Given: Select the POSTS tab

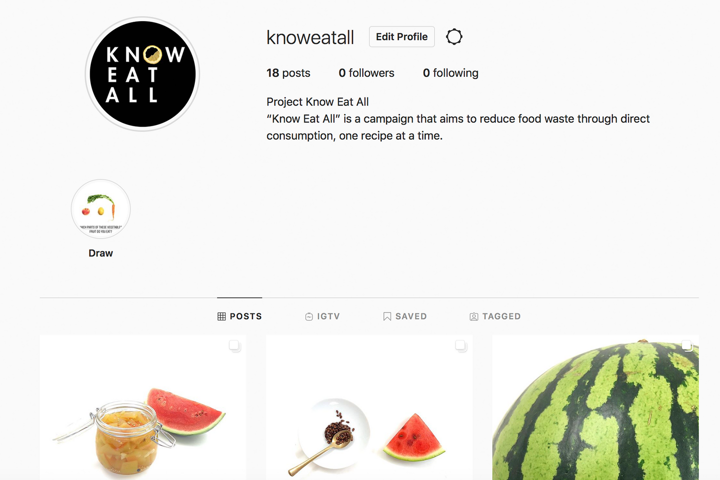Looking at the screenshot, I should pyautogui.click(x=240, y=316).
